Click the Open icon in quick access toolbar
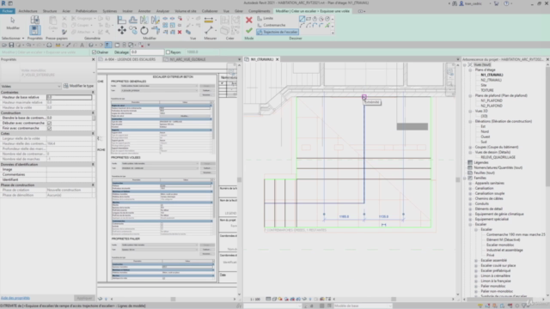Viewport: 550px width, 309px height. (4, 45)
